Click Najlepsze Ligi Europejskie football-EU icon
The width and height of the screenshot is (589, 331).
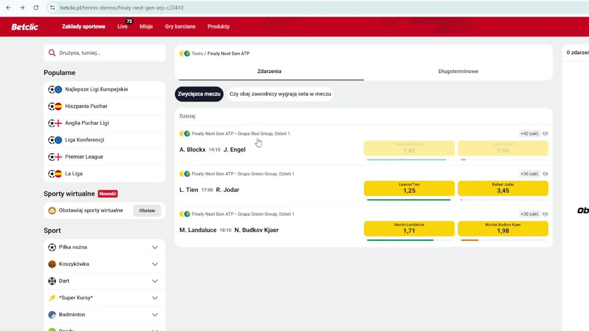(55, 90)
